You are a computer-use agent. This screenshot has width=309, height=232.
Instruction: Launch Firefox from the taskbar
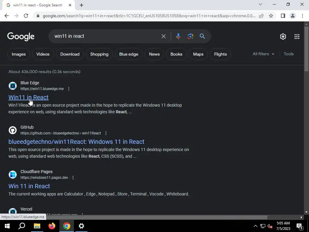pos(52,226)
